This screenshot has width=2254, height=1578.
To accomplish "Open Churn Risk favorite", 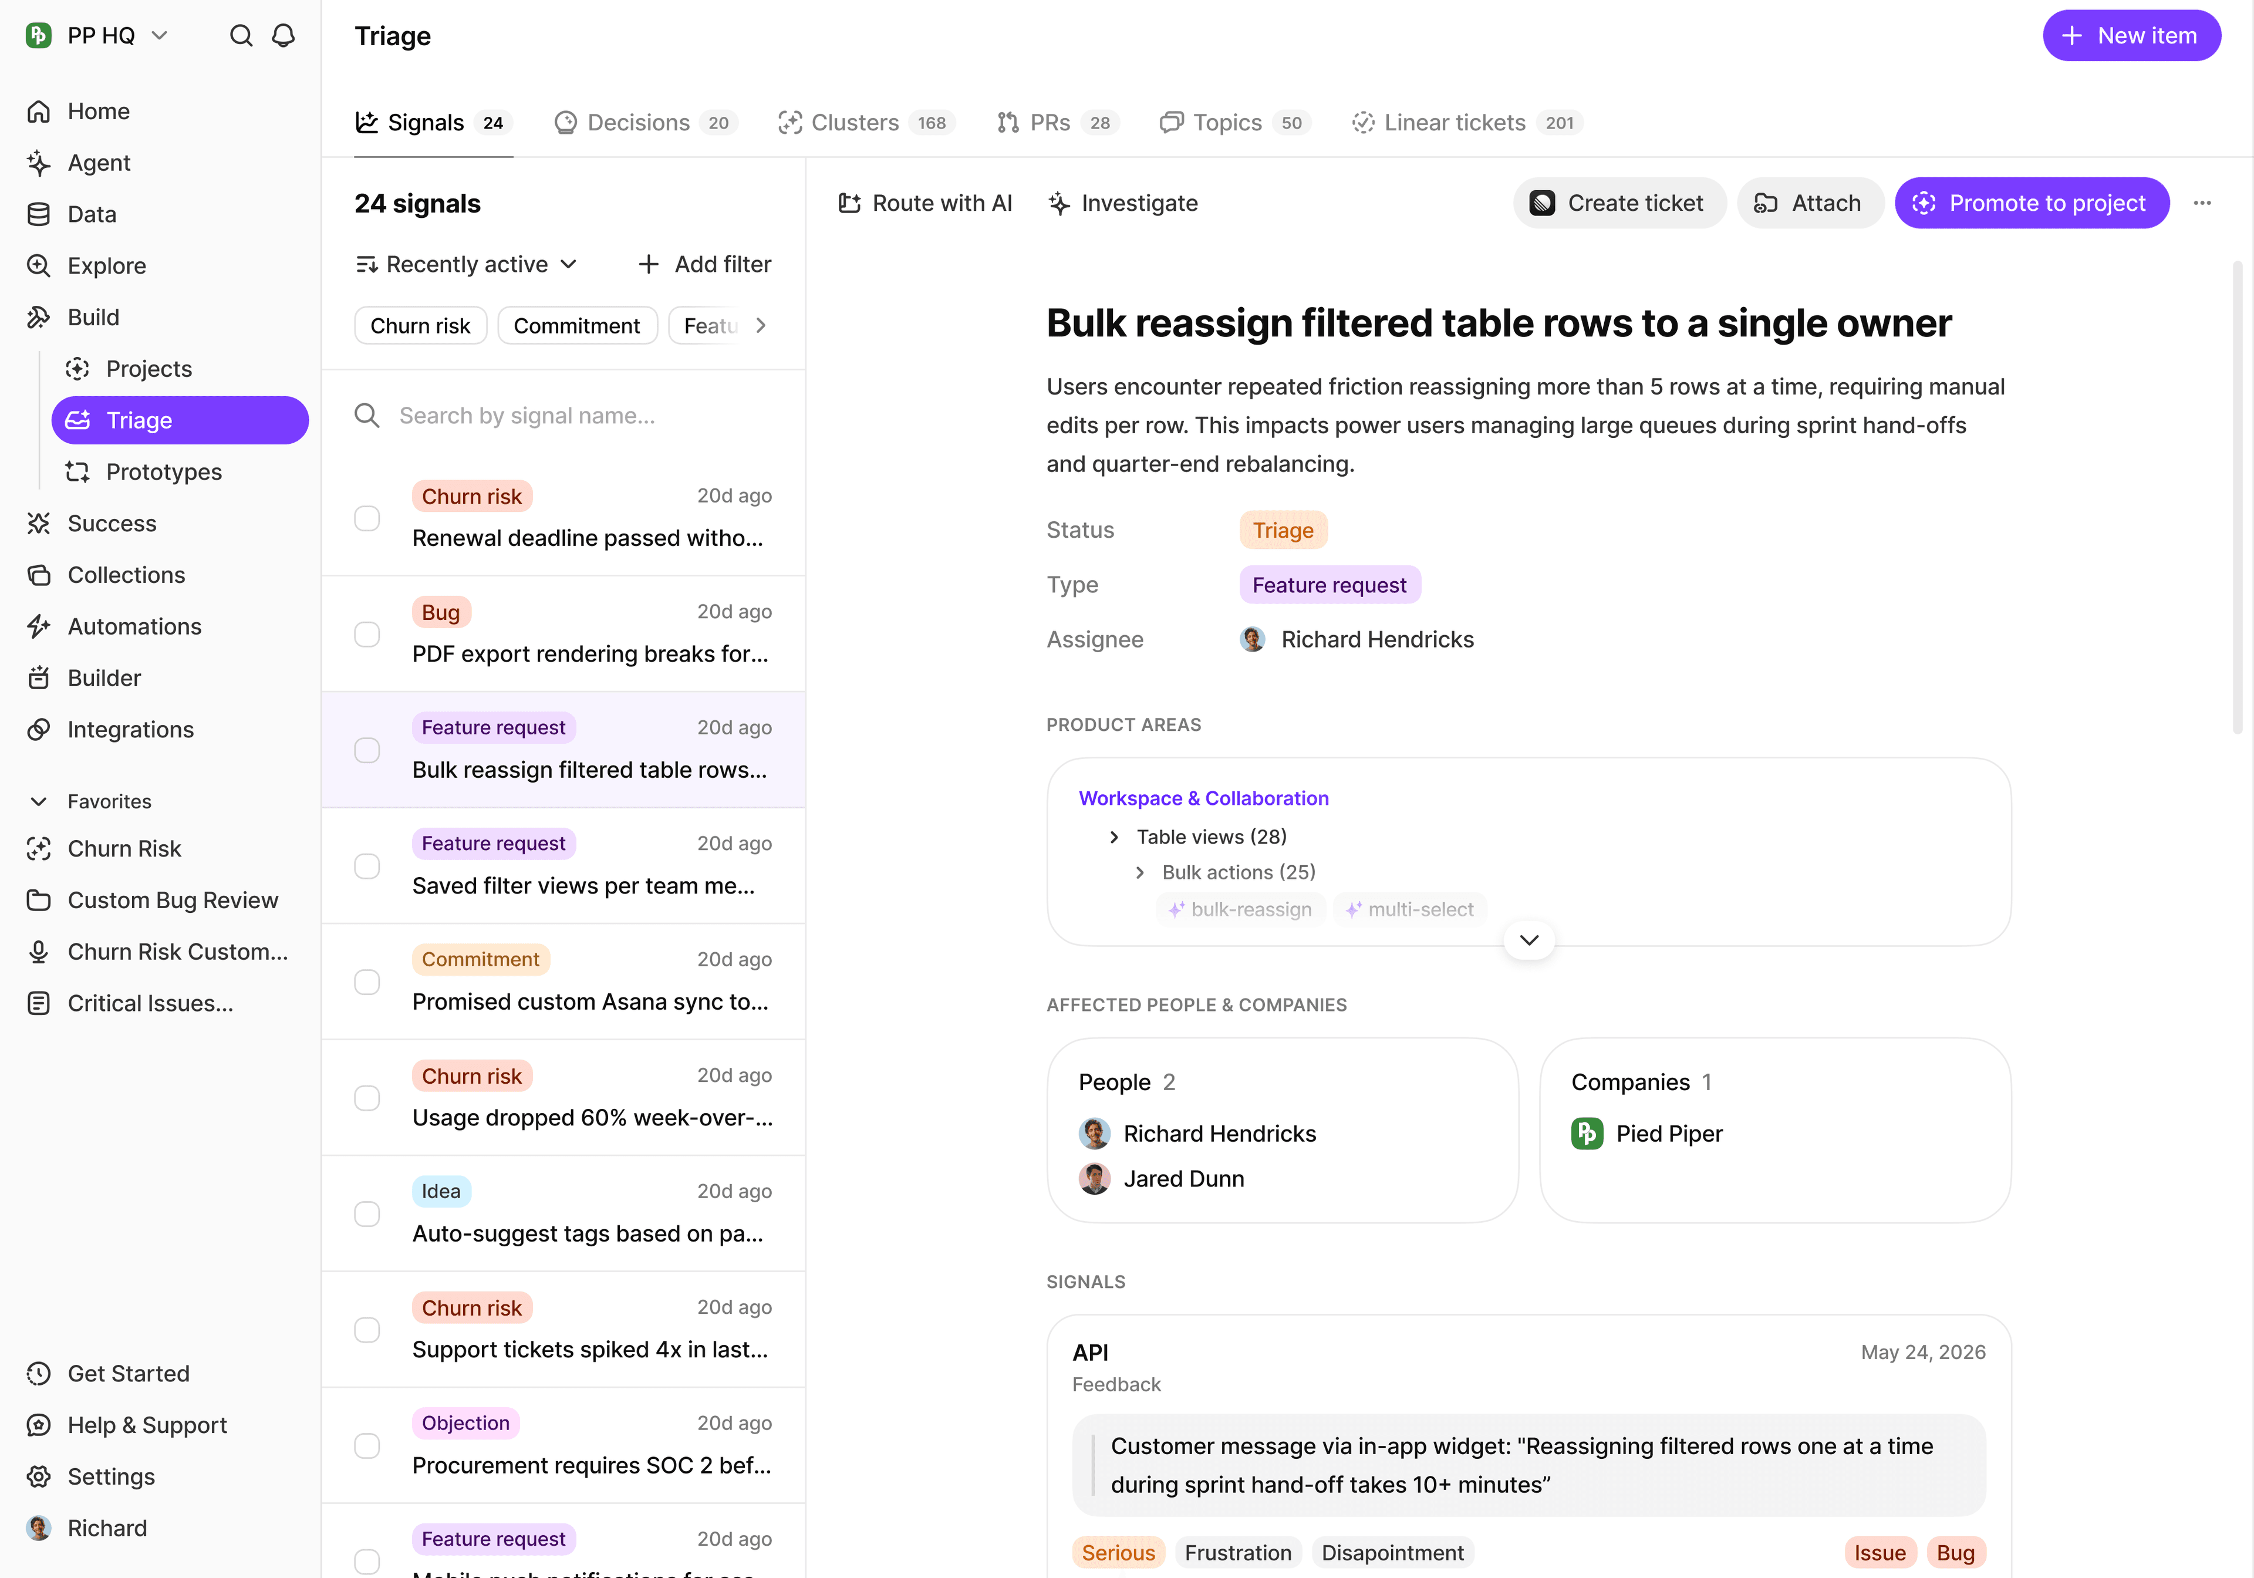I will pyautogui.click(x=124, y=848).
